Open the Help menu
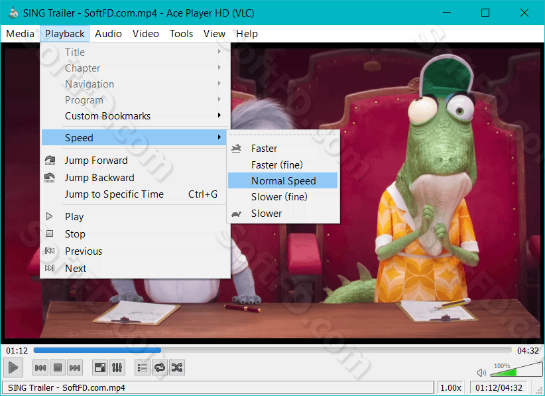Image resolution: width=545 pixels, height=396 pixels. tap(247, 34)
